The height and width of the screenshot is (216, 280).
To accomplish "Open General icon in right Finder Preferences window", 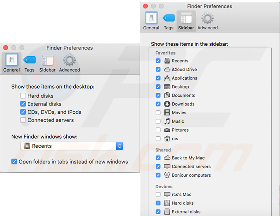I will pos(151,18).
